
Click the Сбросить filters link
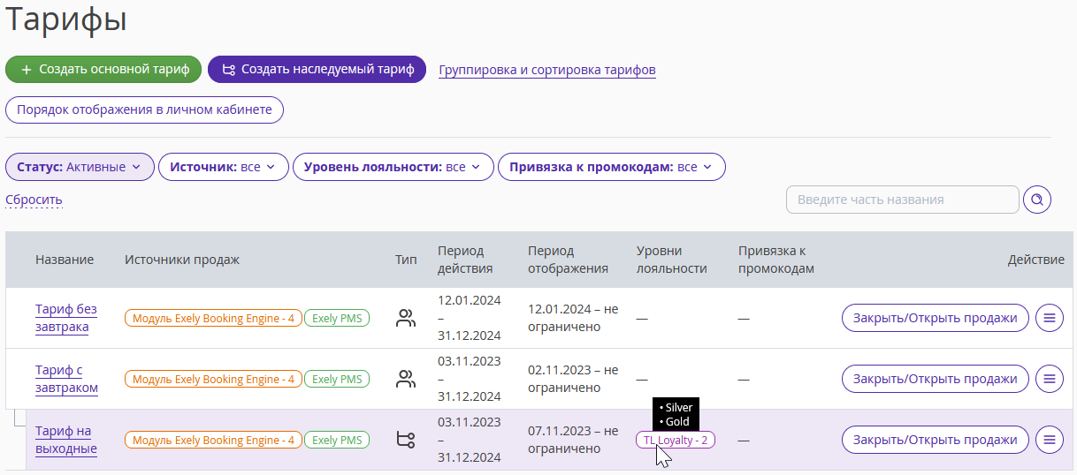tap(34, 200)
